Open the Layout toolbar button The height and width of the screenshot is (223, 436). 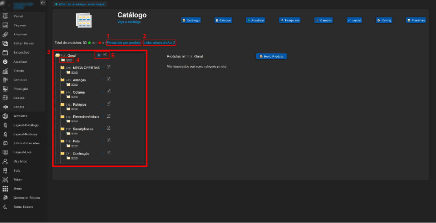pyautogui.click(x=354, y=20)
